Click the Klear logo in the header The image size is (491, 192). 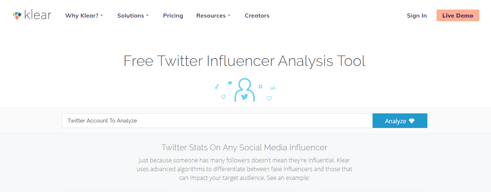32,15
